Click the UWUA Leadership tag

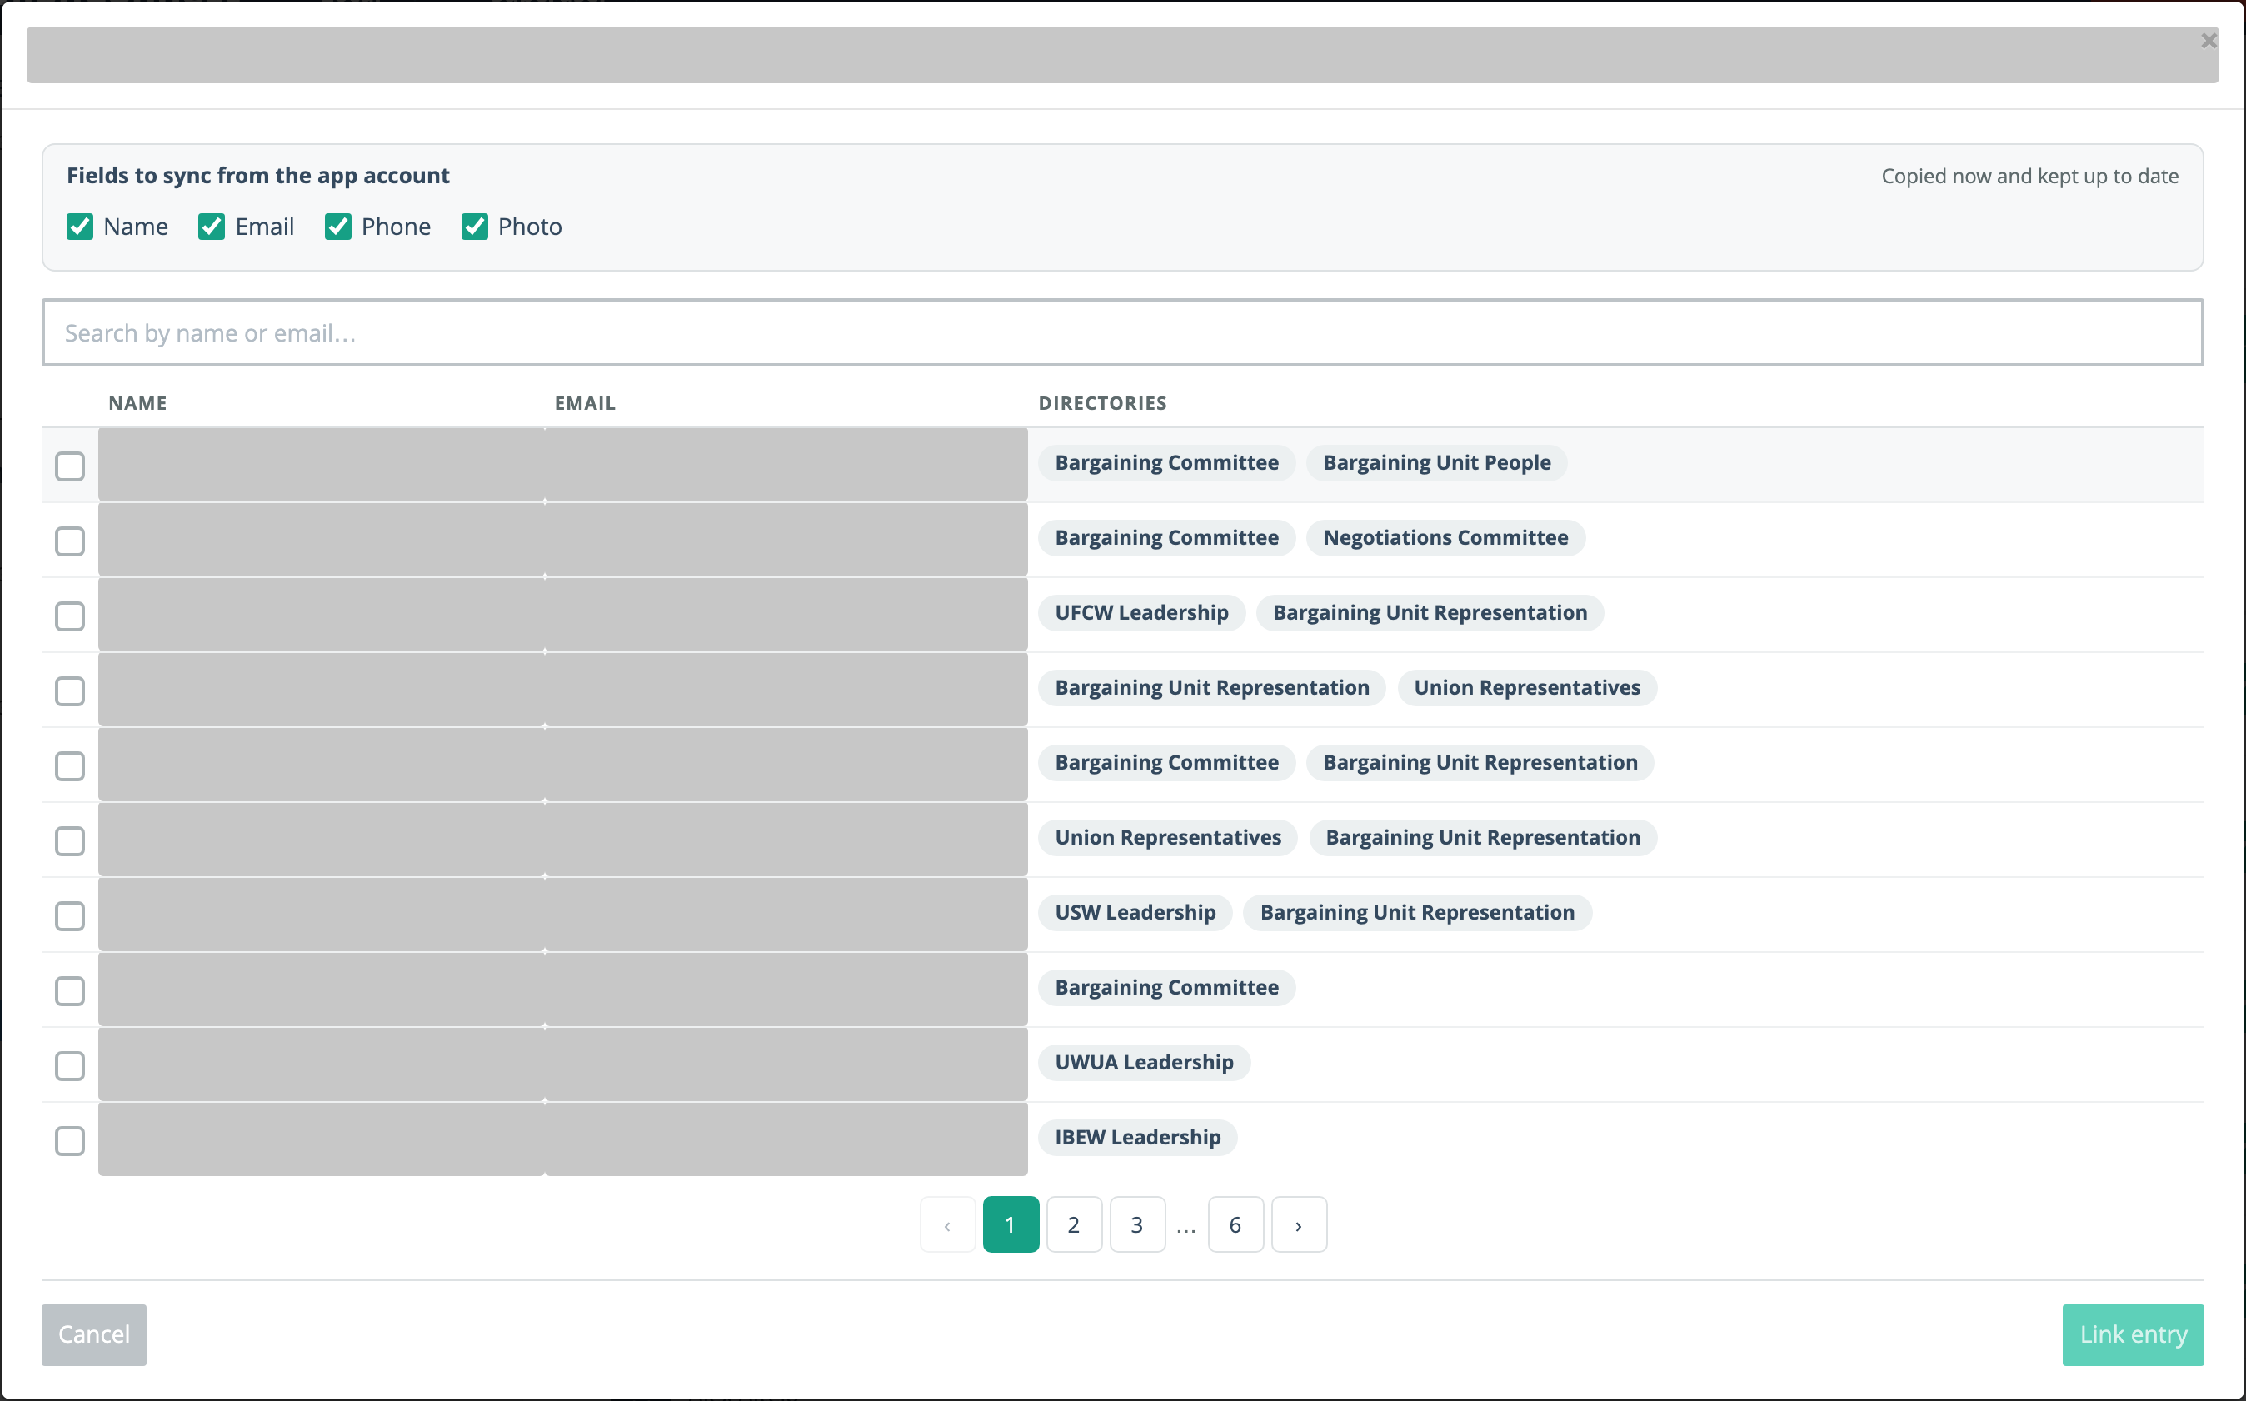(1145, 1063)
